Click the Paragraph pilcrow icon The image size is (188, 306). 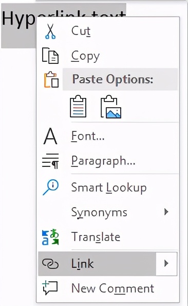(x=50, y=161)
